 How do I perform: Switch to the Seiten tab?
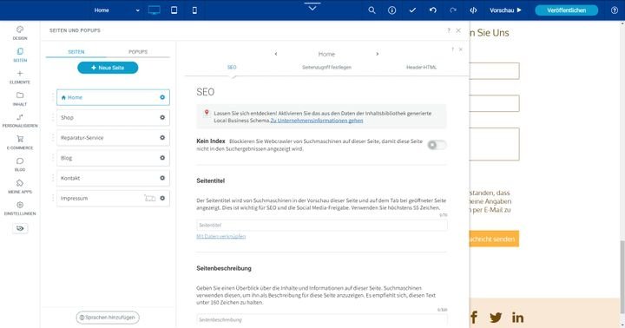click(76, 52)
